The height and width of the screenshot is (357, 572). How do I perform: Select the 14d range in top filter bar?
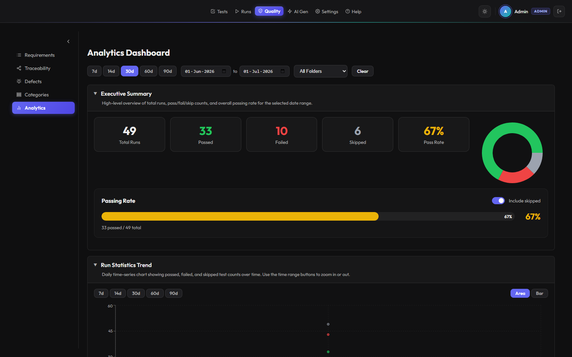111,71
